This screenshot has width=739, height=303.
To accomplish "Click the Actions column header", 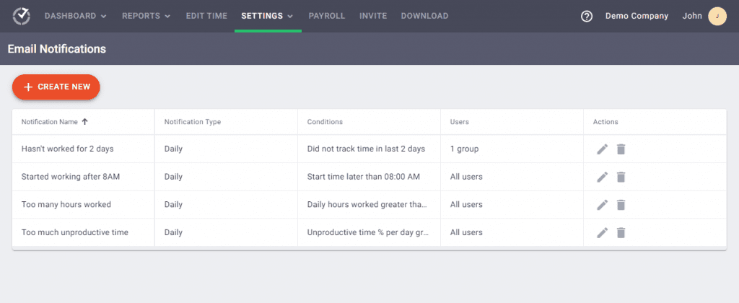I will pos(605,122).
